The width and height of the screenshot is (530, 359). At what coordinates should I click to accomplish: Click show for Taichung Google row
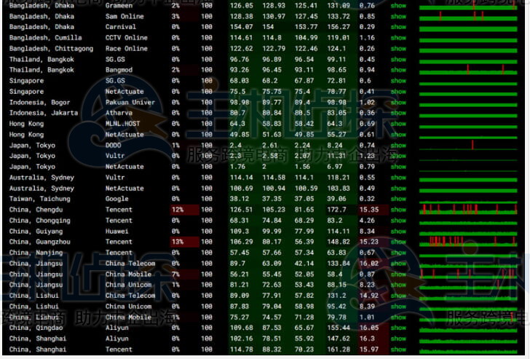coord(398,199)
